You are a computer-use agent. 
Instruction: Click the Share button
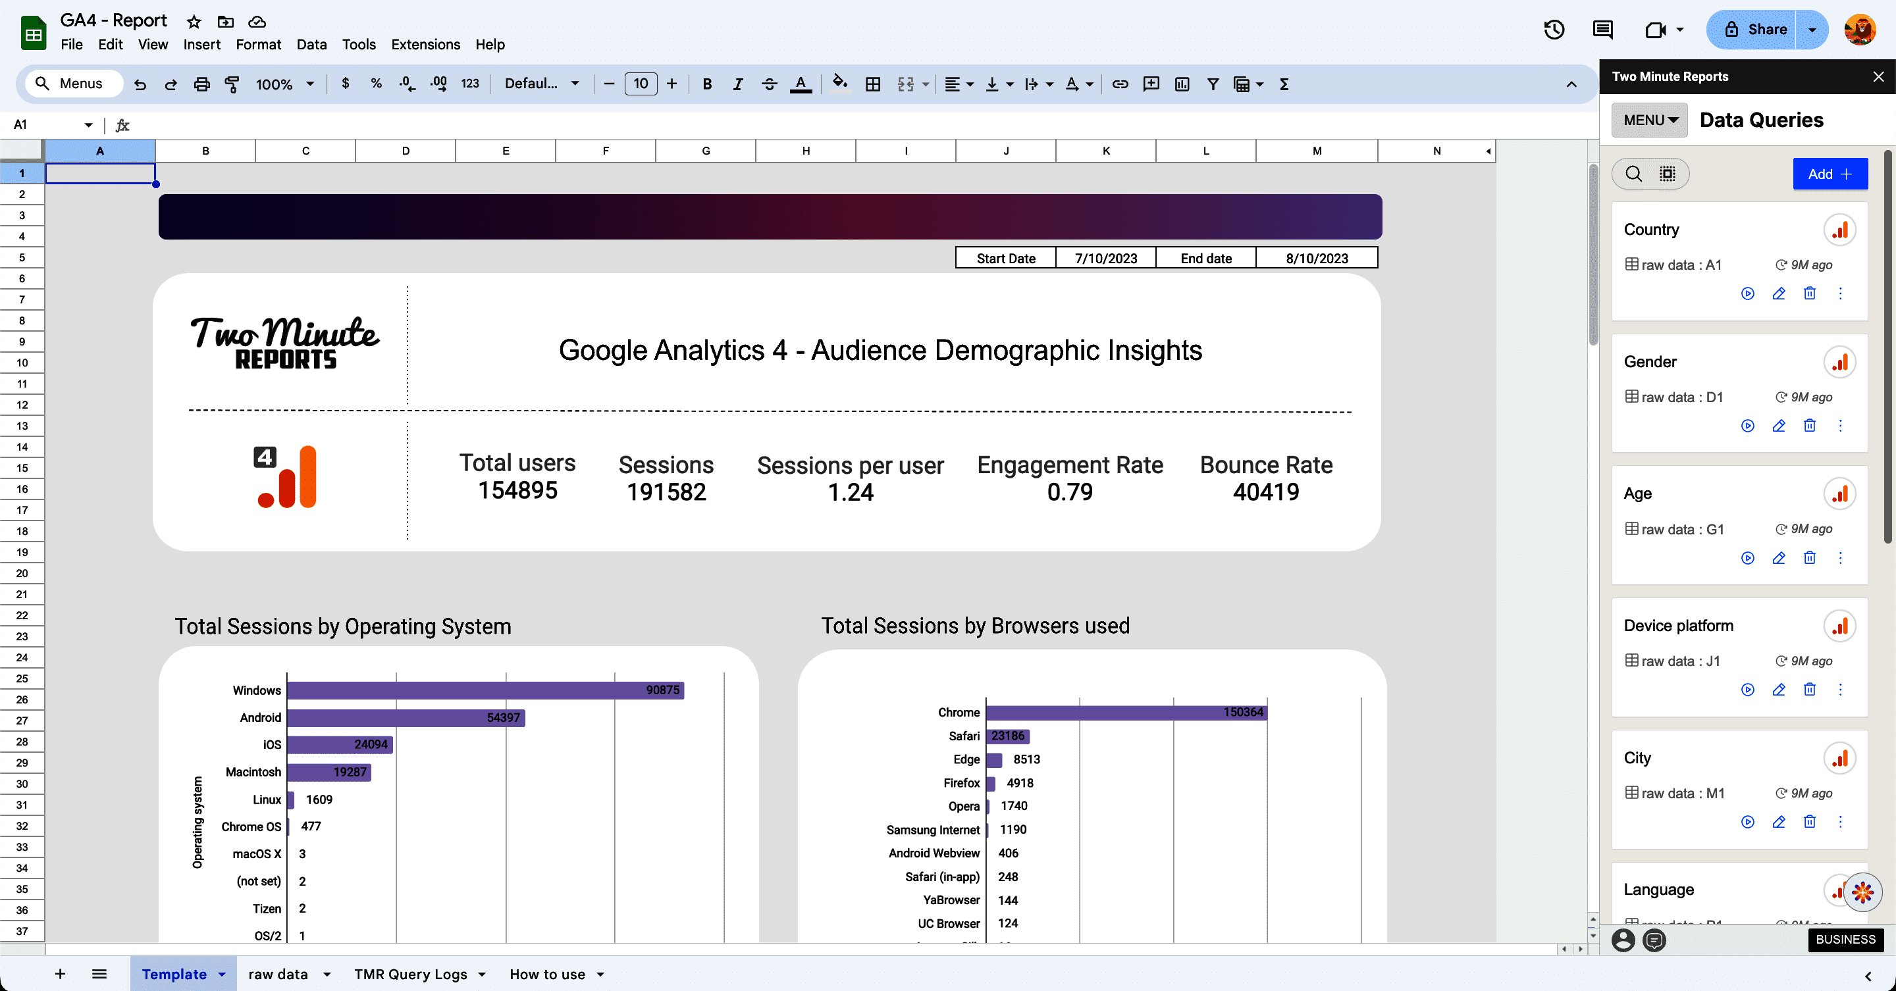pos(1755,30)
